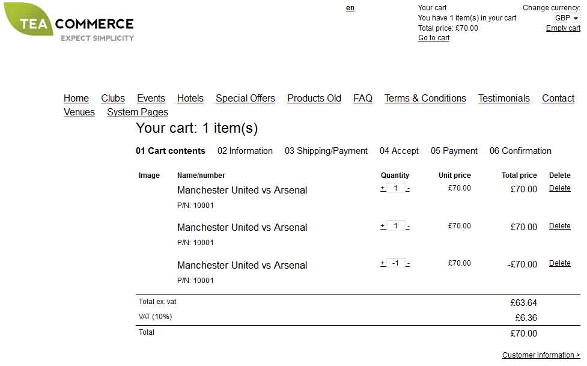Select the en language link
Screen dimensions: 587x366
[x=350, y=8]
